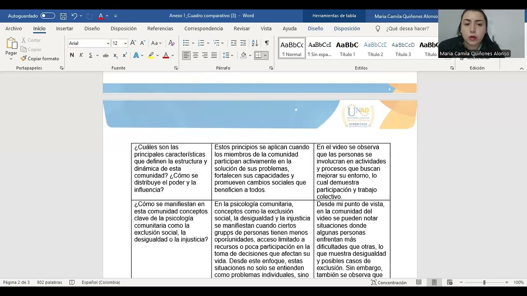Toggle italic (K) formatting
The width and height of the screenshot is (527, 296).
point(81,55)
